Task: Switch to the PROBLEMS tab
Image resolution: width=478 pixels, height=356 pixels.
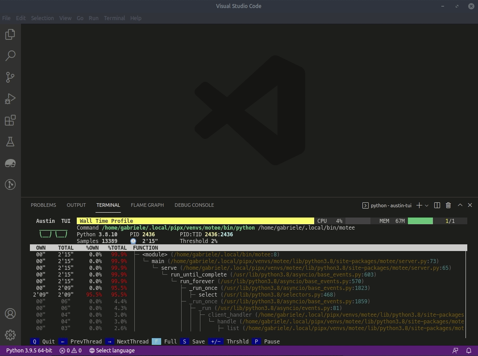Action: pos(43,205)
